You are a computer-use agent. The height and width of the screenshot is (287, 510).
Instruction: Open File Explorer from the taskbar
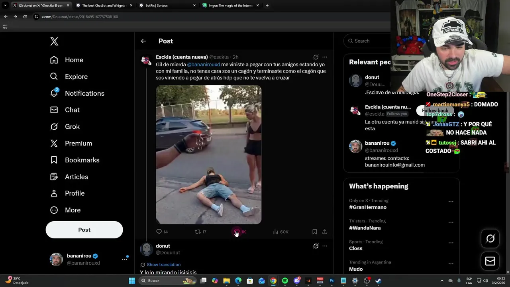point(226,281)
